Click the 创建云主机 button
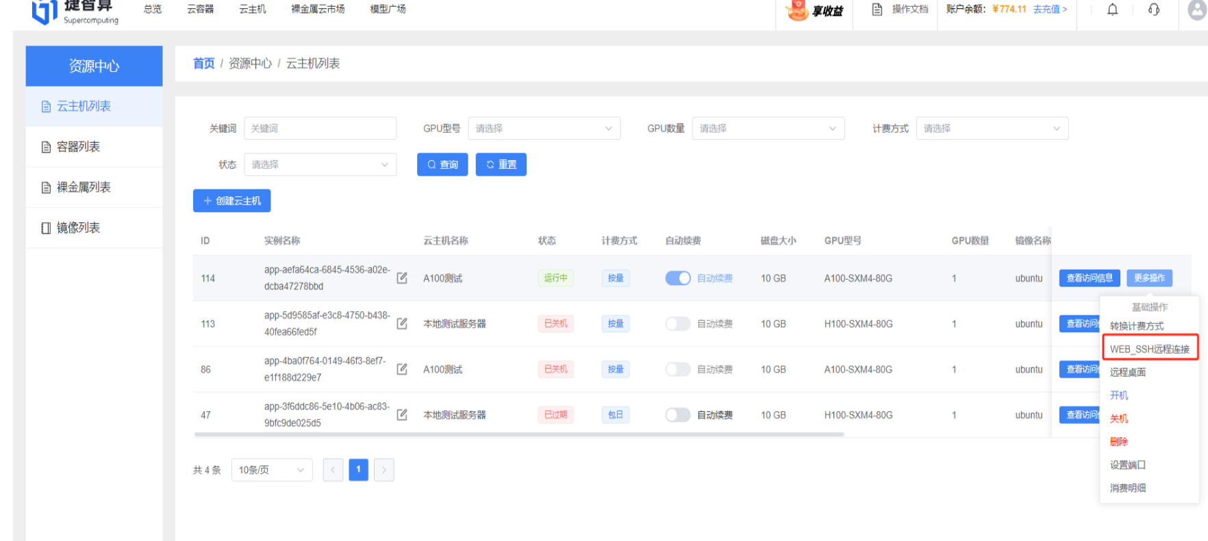 tap(232, 201)
